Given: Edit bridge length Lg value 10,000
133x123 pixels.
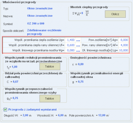Looking at the screenshot, I should tap(124, 50).
